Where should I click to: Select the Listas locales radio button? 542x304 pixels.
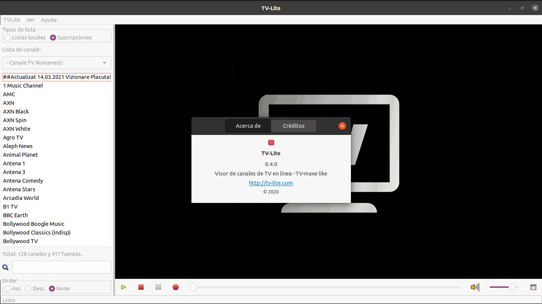point(8,38)
